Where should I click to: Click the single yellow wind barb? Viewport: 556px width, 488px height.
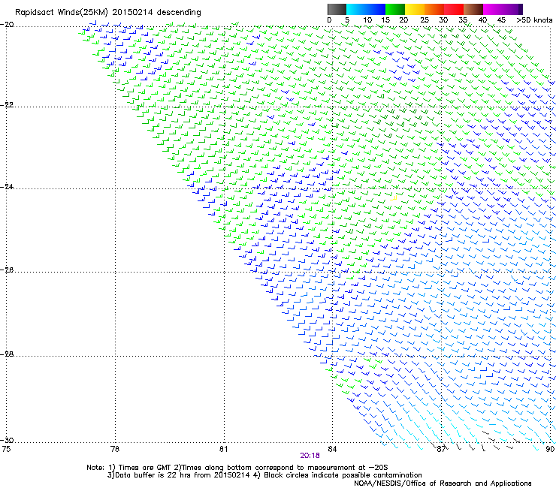[394, 197]
